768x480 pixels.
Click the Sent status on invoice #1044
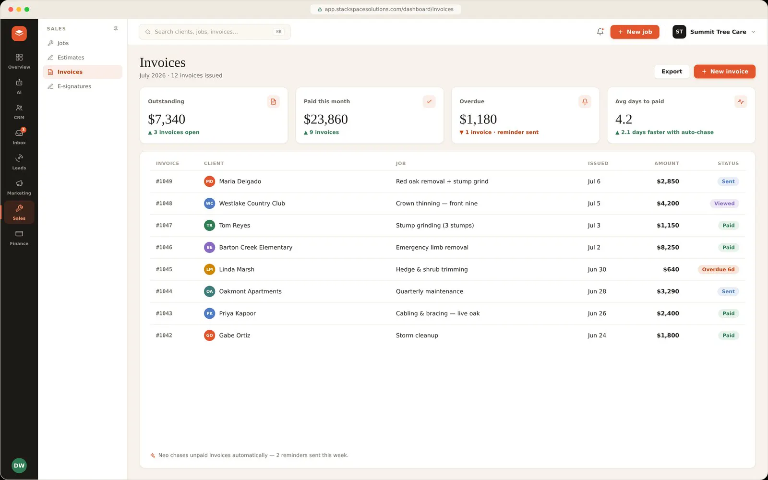click(x=728, y=291)
